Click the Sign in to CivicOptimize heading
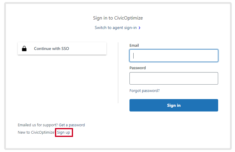 [118, 18]
